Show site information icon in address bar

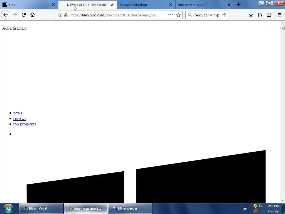pos(60,15)
